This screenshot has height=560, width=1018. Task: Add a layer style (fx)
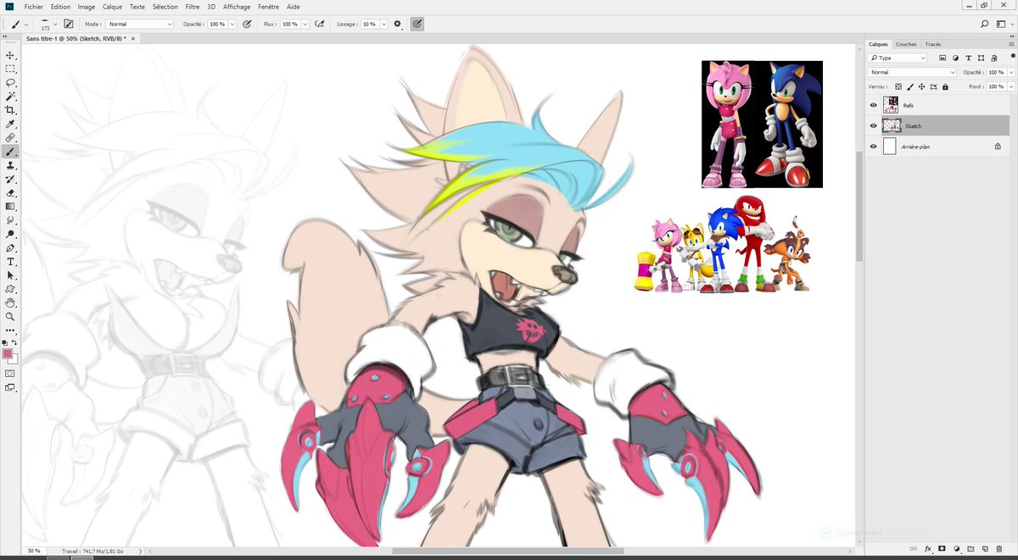pyautogui.click(x=928, y=549)
